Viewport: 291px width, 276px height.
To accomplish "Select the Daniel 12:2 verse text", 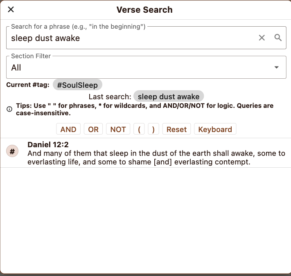I will point(156,157).
